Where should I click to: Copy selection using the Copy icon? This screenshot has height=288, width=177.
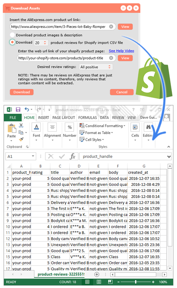click(21, 132)
